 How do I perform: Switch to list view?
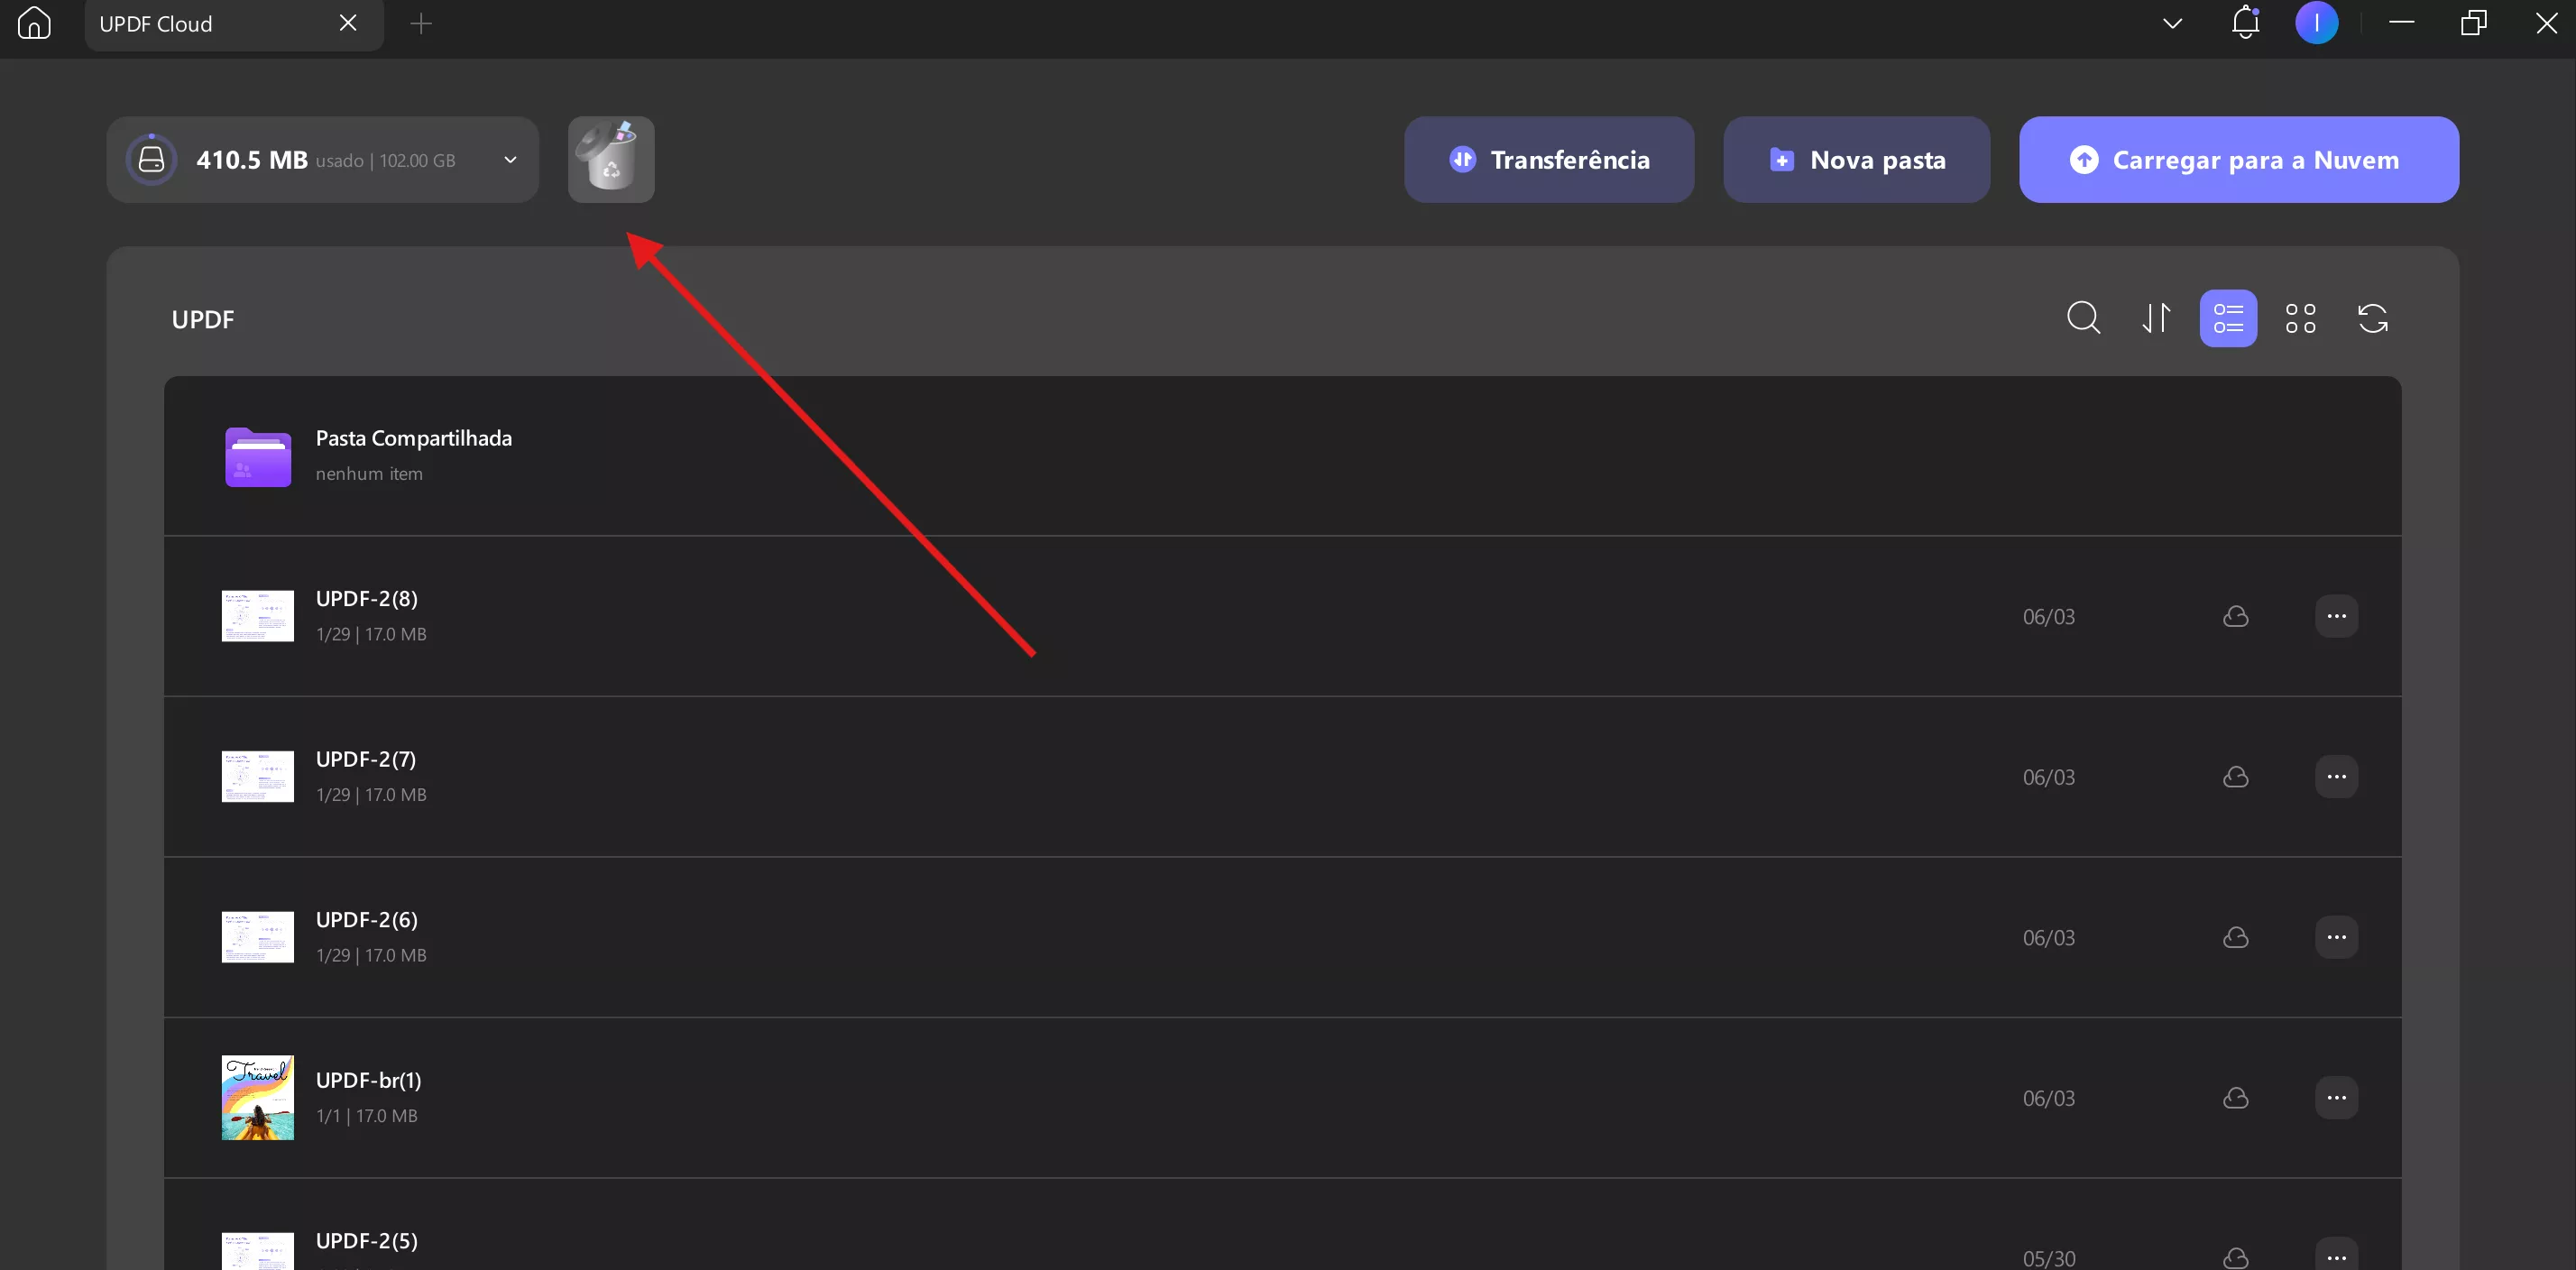pyautogui.click(x=2228, y=318)
